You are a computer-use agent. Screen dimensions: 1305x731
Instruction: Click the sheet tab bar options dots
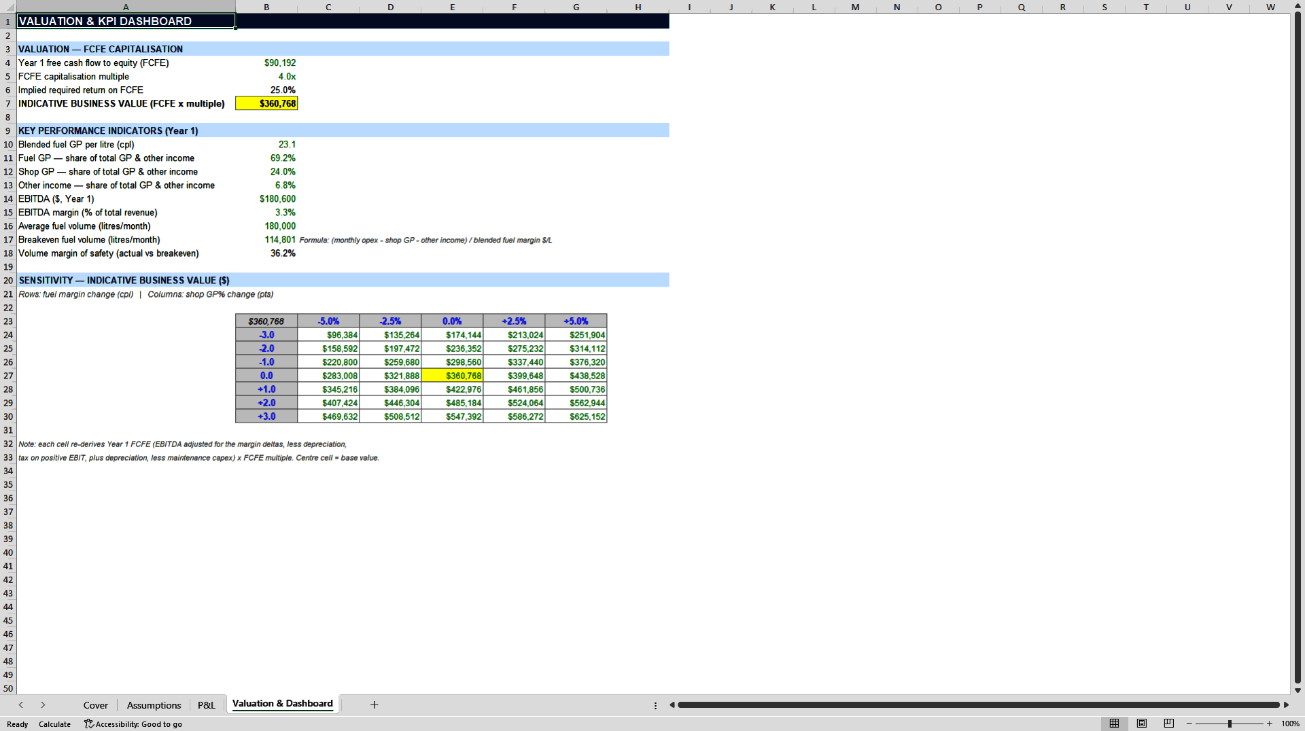(x=655, y=705)
